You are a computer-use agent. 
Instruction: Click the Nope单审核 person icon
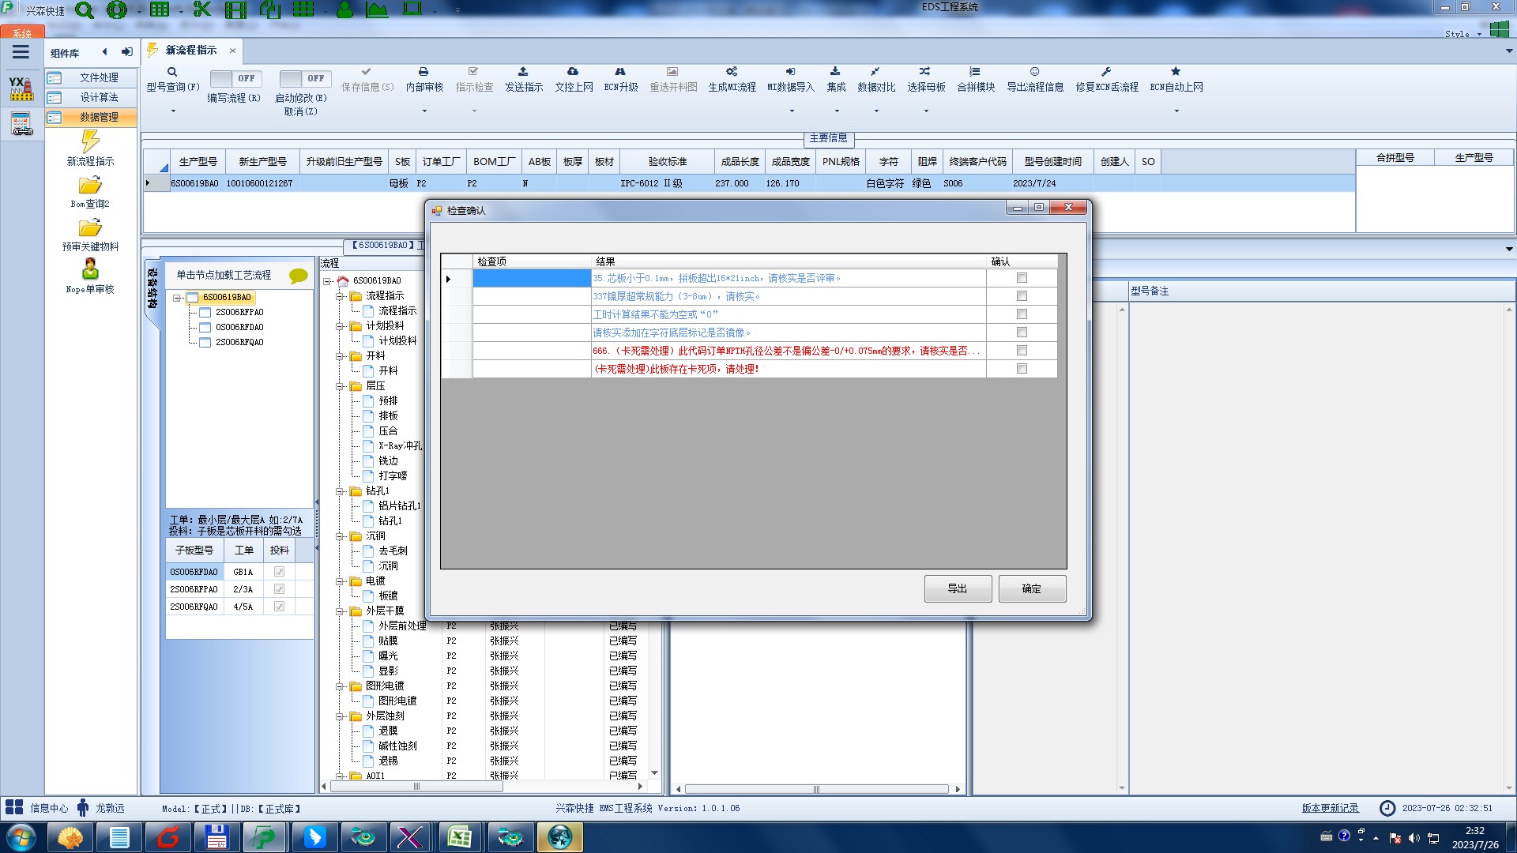(90, 269)
